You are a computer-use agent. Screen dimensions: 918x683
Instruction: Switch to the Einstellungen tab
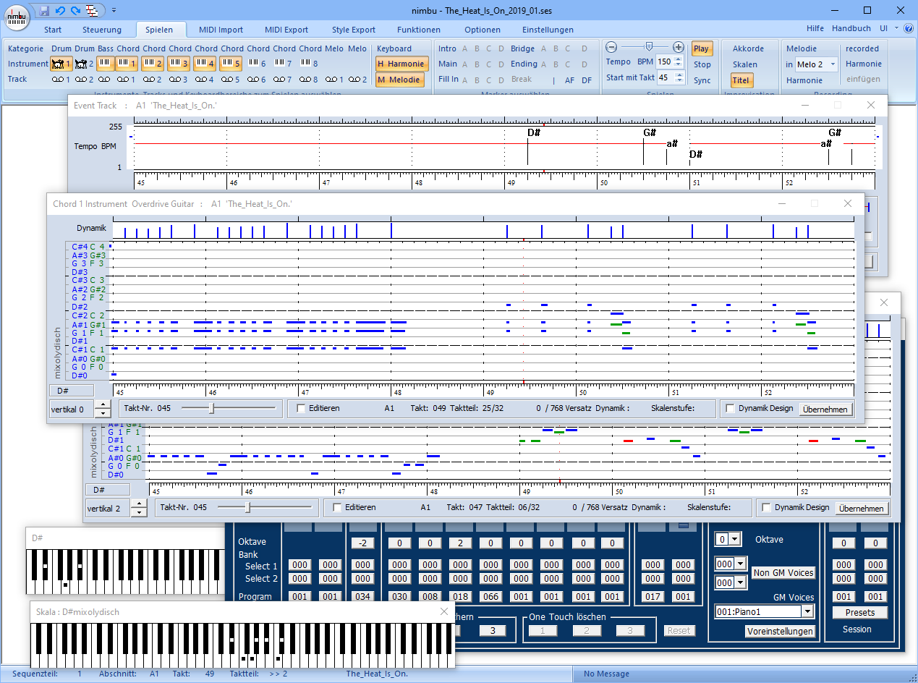click(548, 30)
